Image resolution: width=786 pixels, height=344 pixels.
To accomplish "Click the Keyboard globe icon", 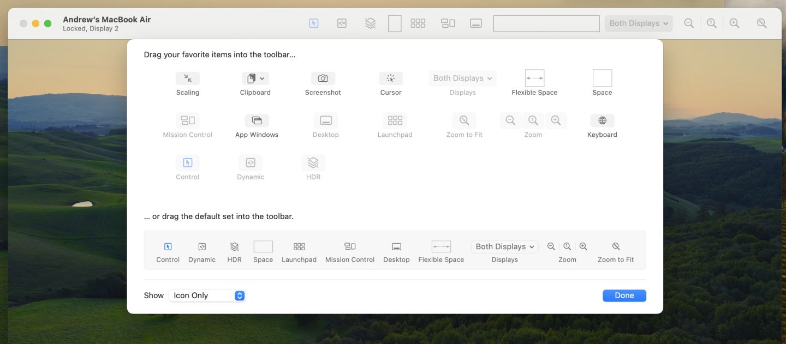I will 602,120.
